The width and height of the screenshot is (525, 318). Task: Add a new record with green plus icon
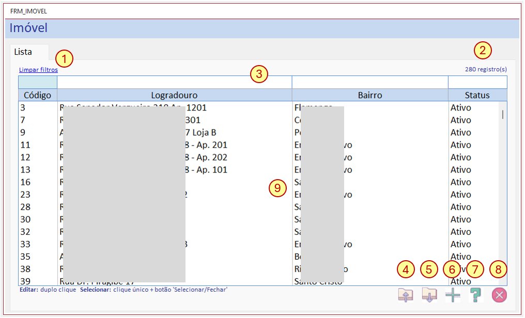click(x=453, y=295)
